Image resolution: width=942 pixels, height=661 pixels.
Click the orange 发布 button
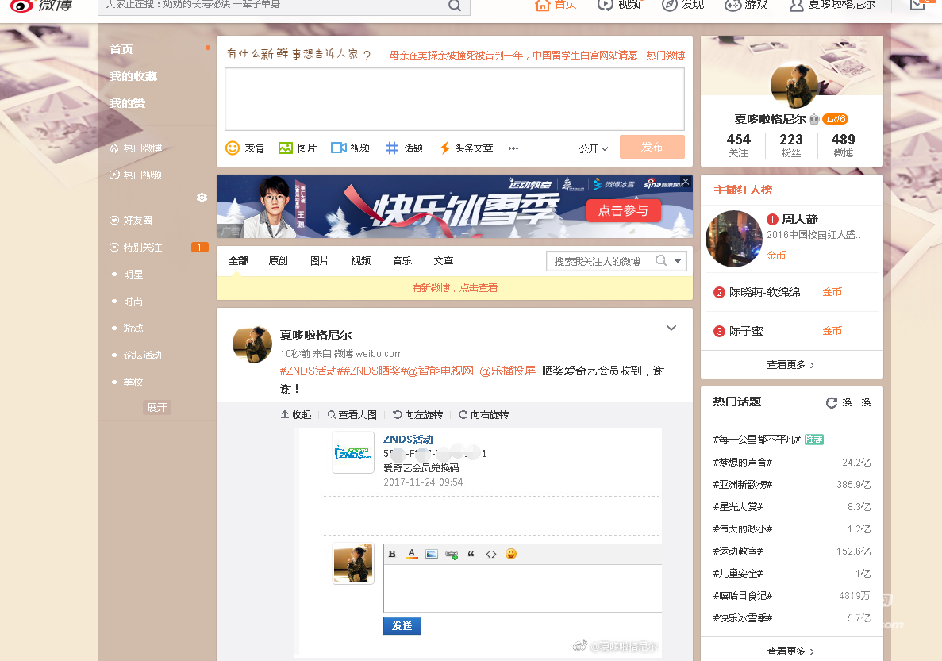tap(652, 147)
